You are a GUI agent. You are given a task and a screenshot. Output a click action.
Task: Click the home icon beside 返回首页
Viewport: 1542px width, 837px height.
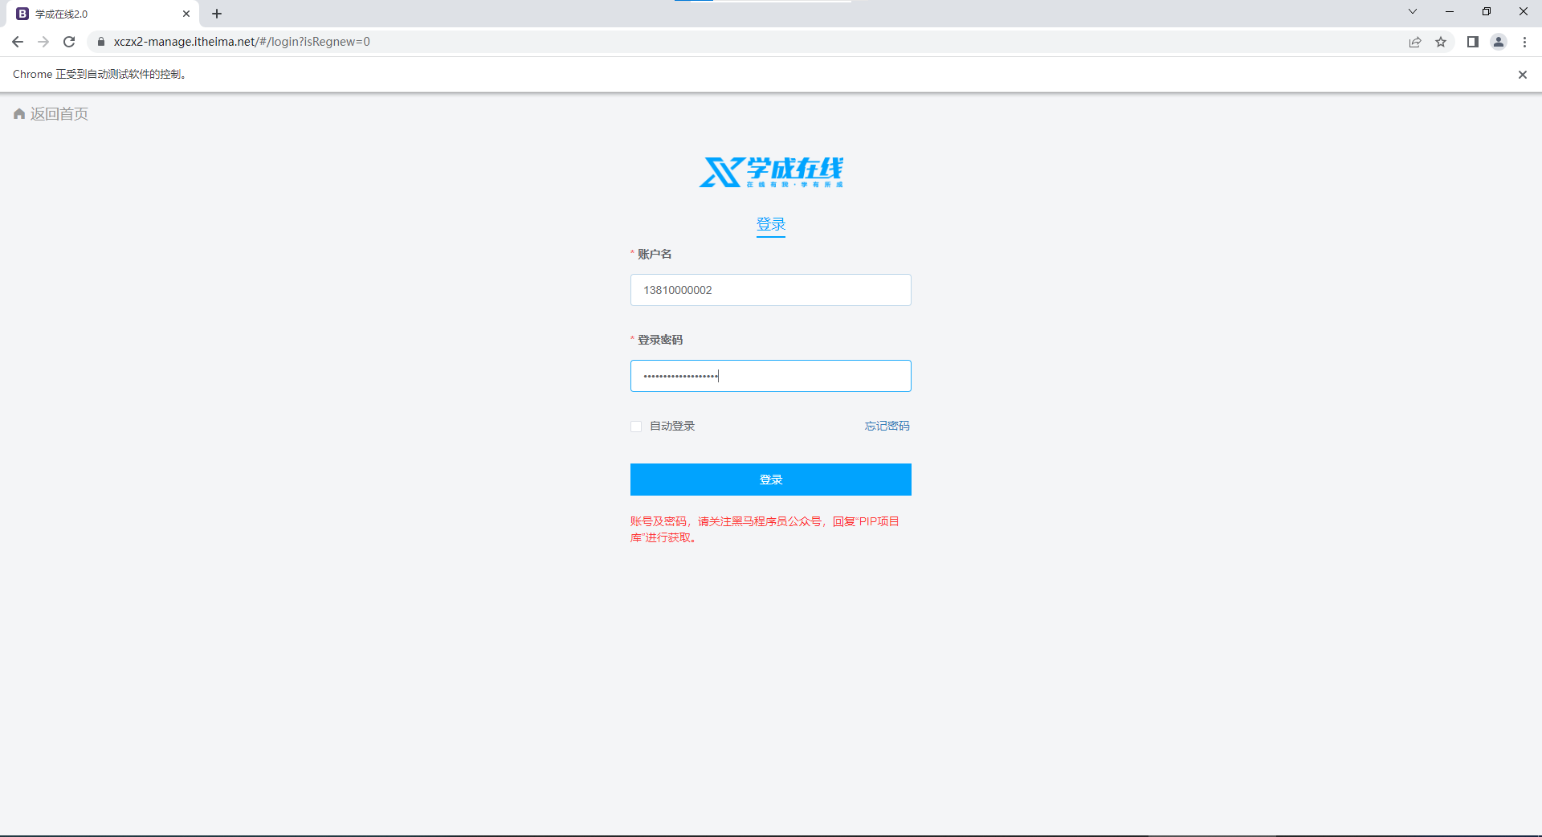pos(19,114)
